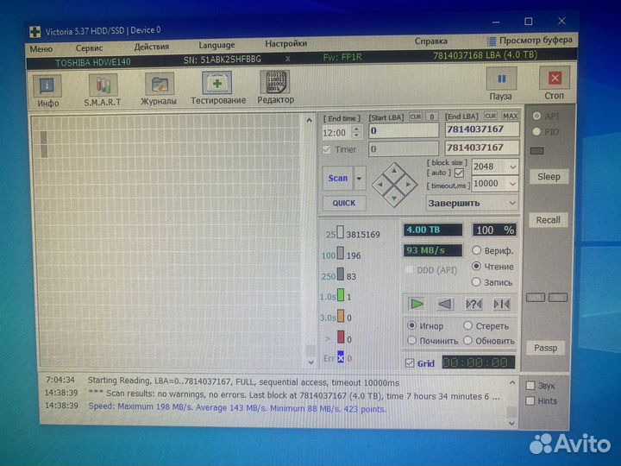Click the CUR button next to End LBA
This screenshot has width=621, height=466.
[490, 116]
